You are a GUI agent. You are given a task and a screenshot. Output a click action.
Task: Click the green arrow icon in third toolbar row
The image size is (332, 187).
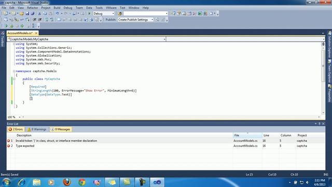[6, 26]
